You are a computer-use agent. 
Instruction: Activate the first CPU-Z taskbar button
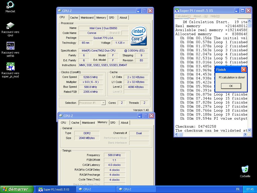pos(96,189)
